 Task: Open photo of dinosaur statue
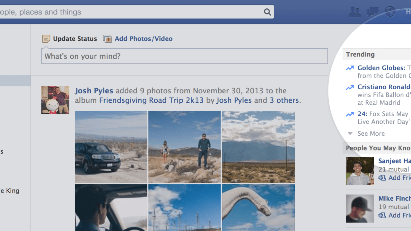258,208
